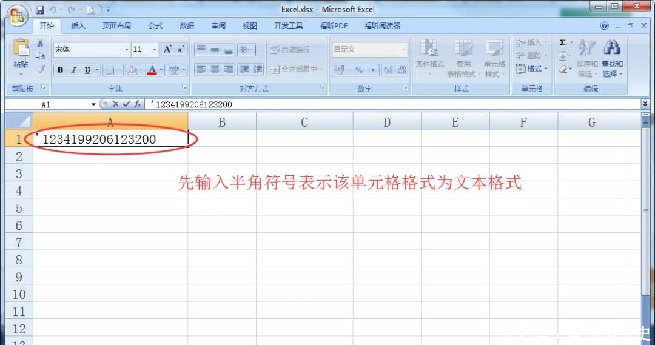Decrease decimal places
Screen dimensions: 655x345
pos(402,70)
